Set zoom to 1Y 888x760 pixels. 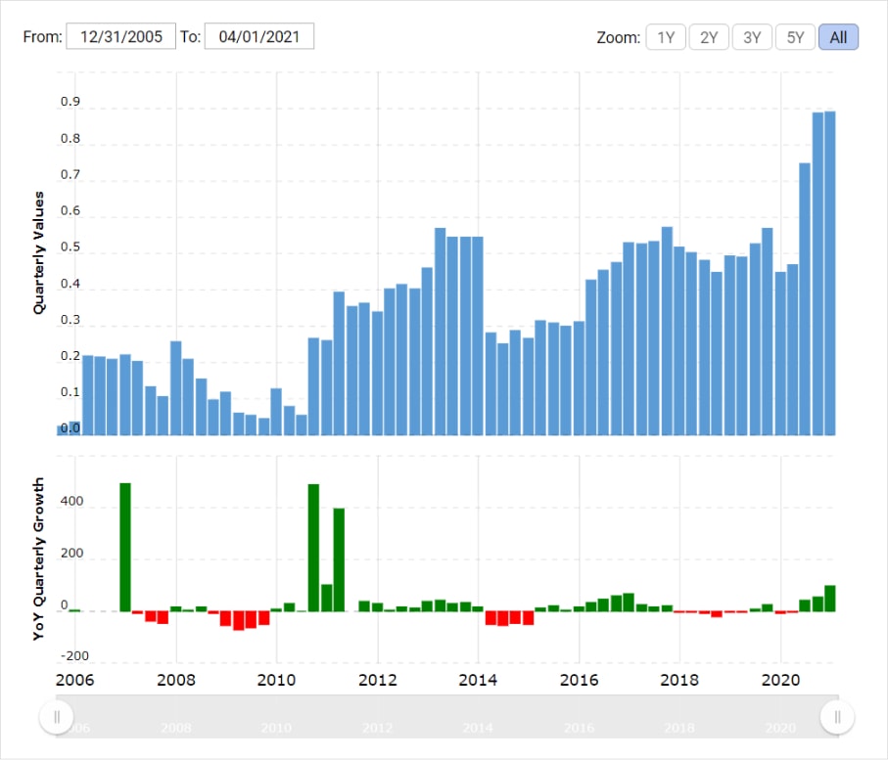point(666,37)
